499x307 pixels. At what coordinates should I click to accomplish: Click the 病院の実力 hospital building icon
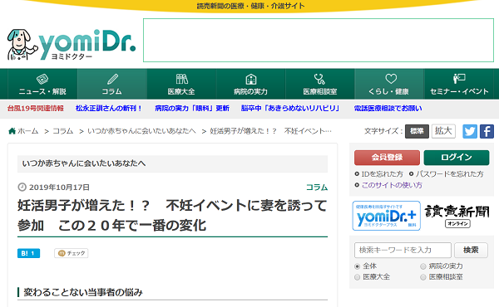coord(251,79)
